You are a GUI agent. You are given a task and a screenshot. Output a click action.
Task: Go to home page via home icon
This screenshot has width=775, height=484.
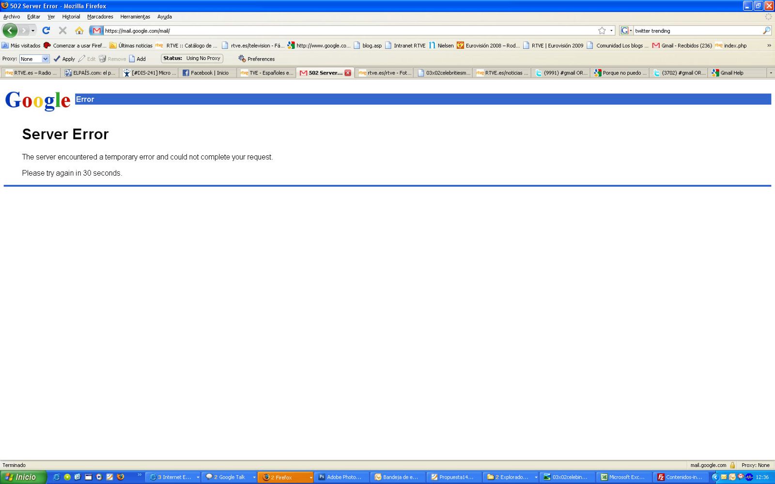pyautogui.click(x=79, y=30)
